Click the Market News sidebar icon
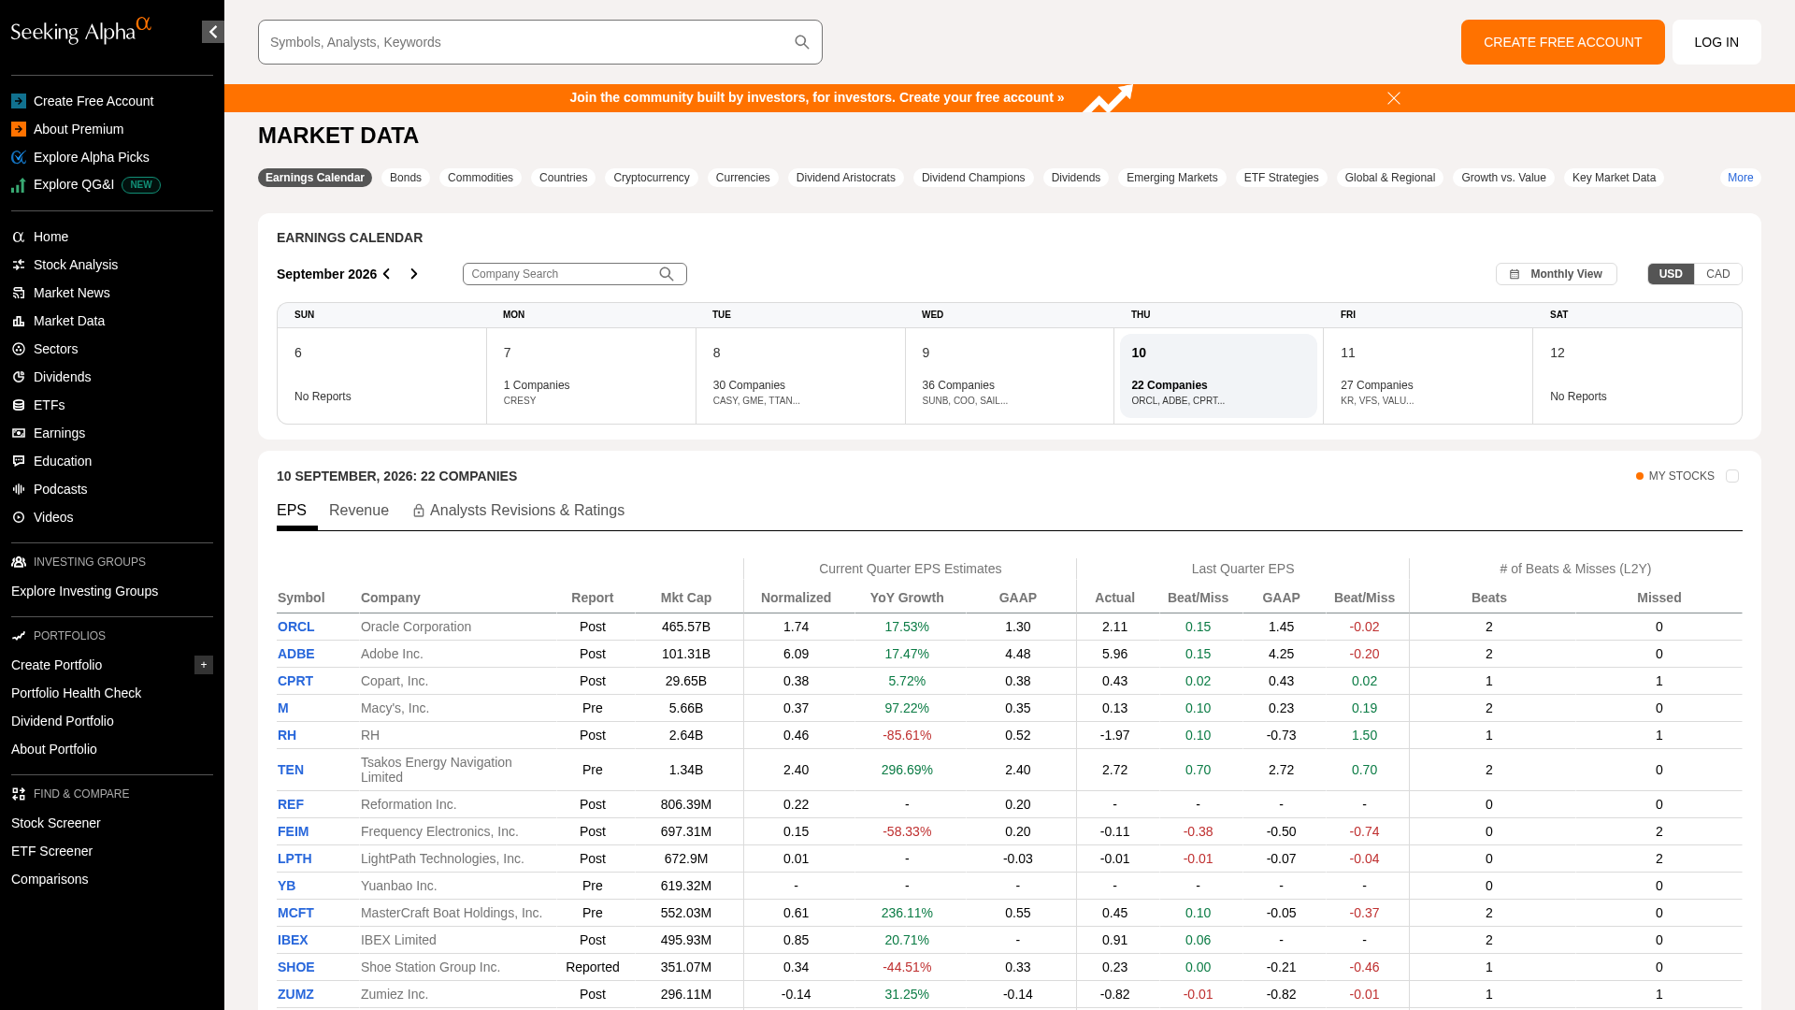The width and height of the screenshot is (1795, 1010). 18,293
